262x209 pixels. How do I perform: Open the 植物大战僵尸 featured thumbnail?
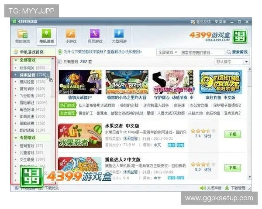(80, 82)
